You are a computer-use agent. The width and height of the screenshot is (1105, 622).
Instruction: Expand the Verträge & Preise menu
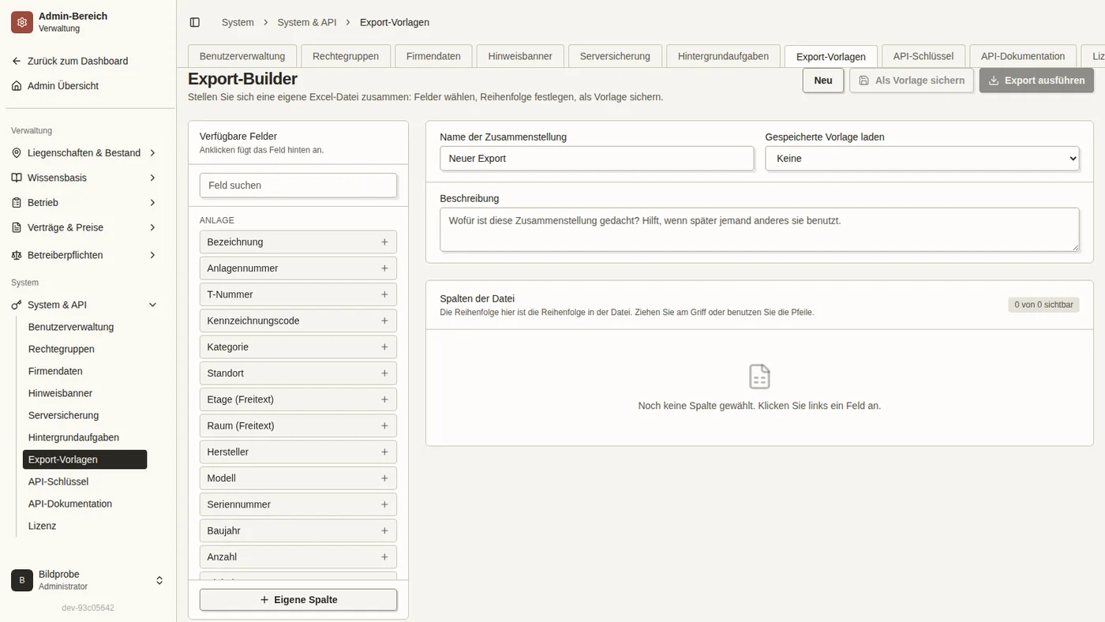pyautogui.click(x=153, y=227)
